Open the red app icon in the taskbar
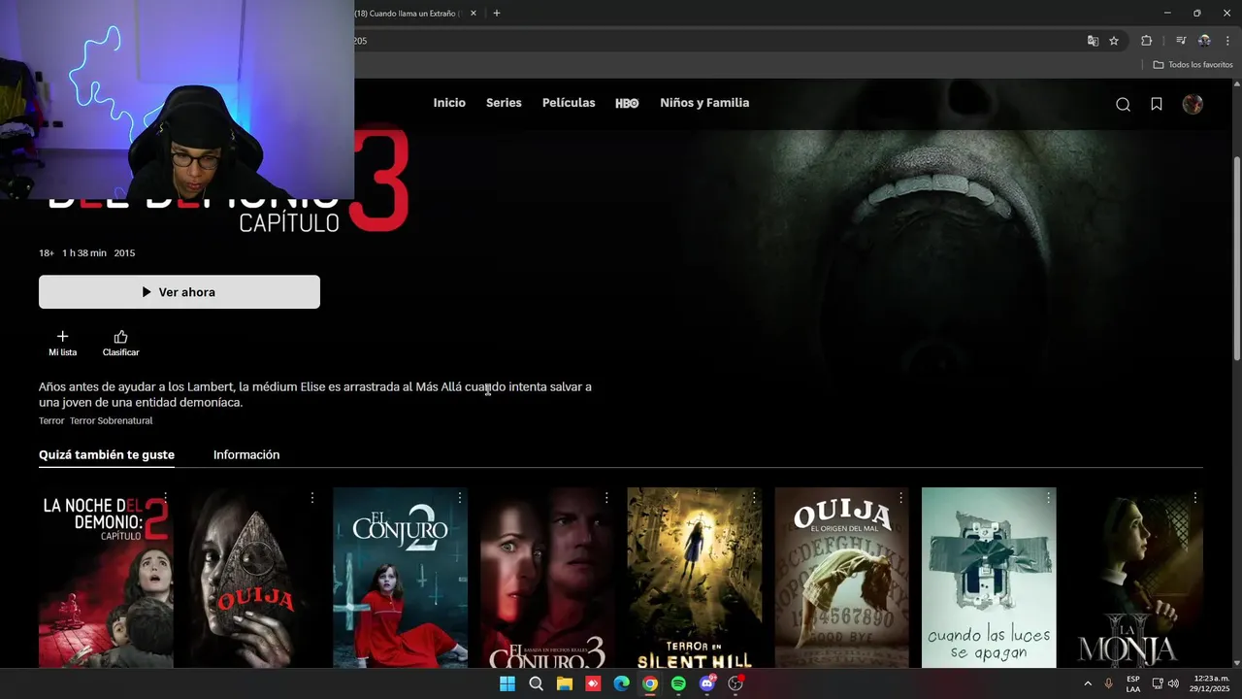The width and height of the screenshot is (1242, 699). 593,683
